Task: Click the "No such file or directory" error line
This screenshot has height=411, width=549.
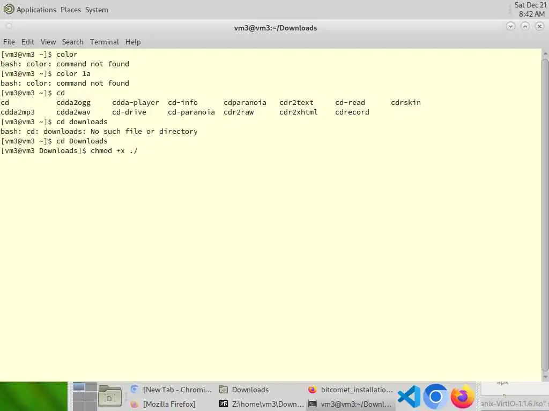Action: tap(99, 132)
